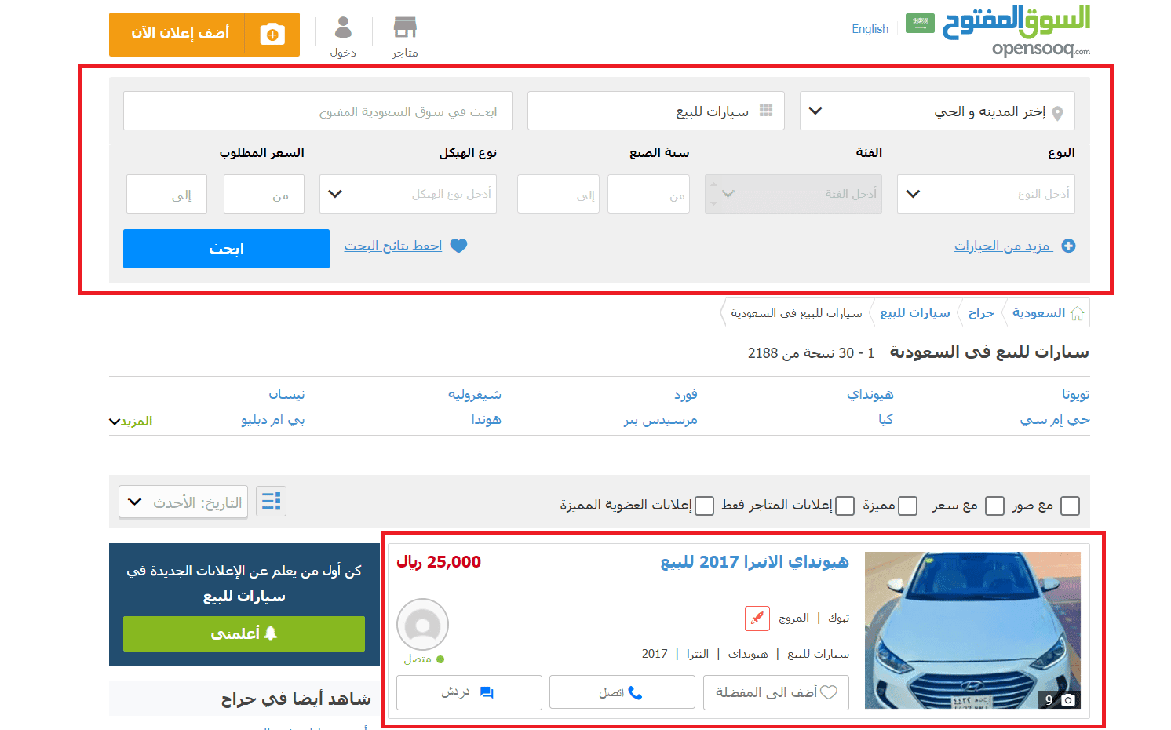
Task: Switch language via the English link
Action: (870, 29)
